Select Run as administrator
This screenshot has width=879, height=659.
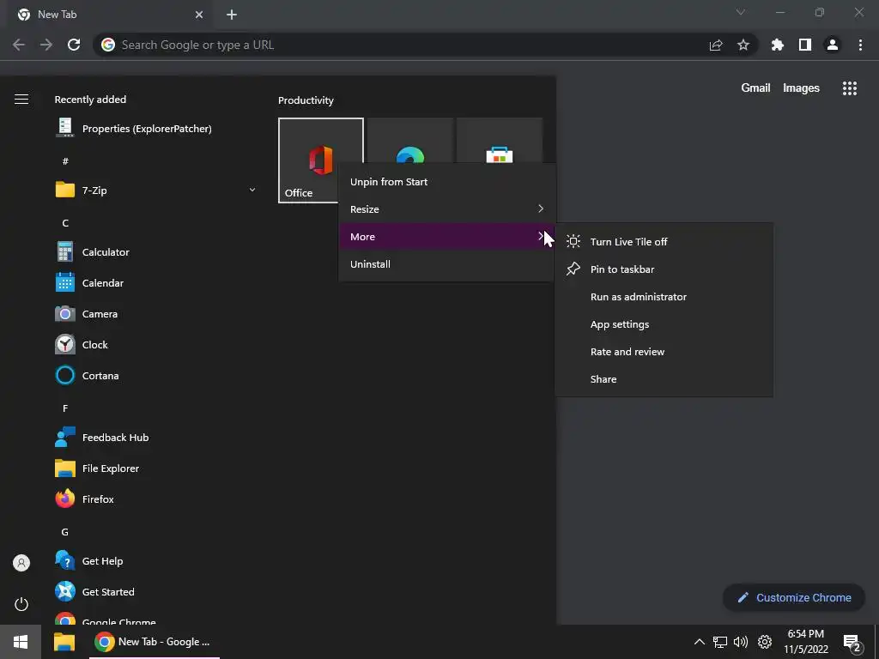664,296
